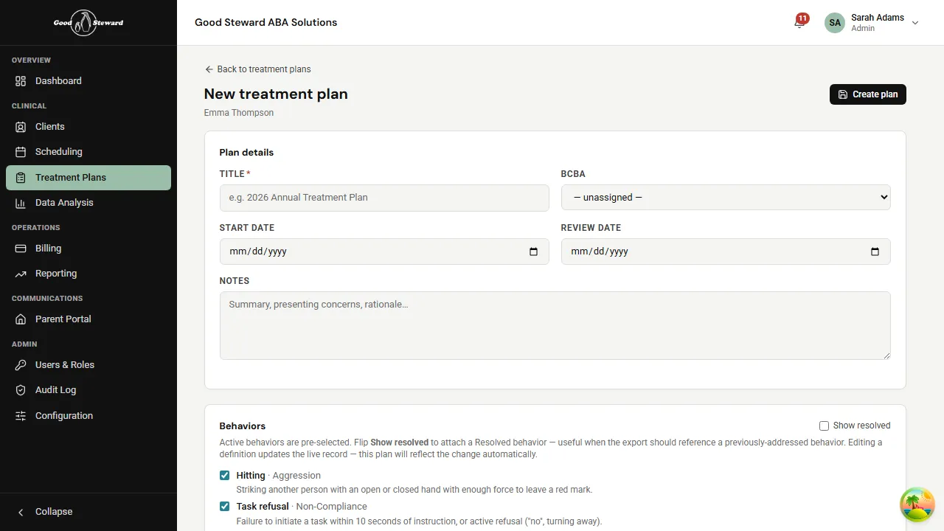Image resolution: width=944 pixels, height=531 pixels.
Task: Switch to Treatment Plans in sidebar
Action: point(71,177)
